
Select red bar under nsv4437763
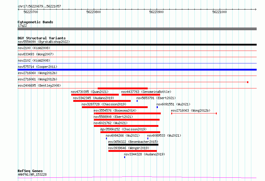coord(141,95)
